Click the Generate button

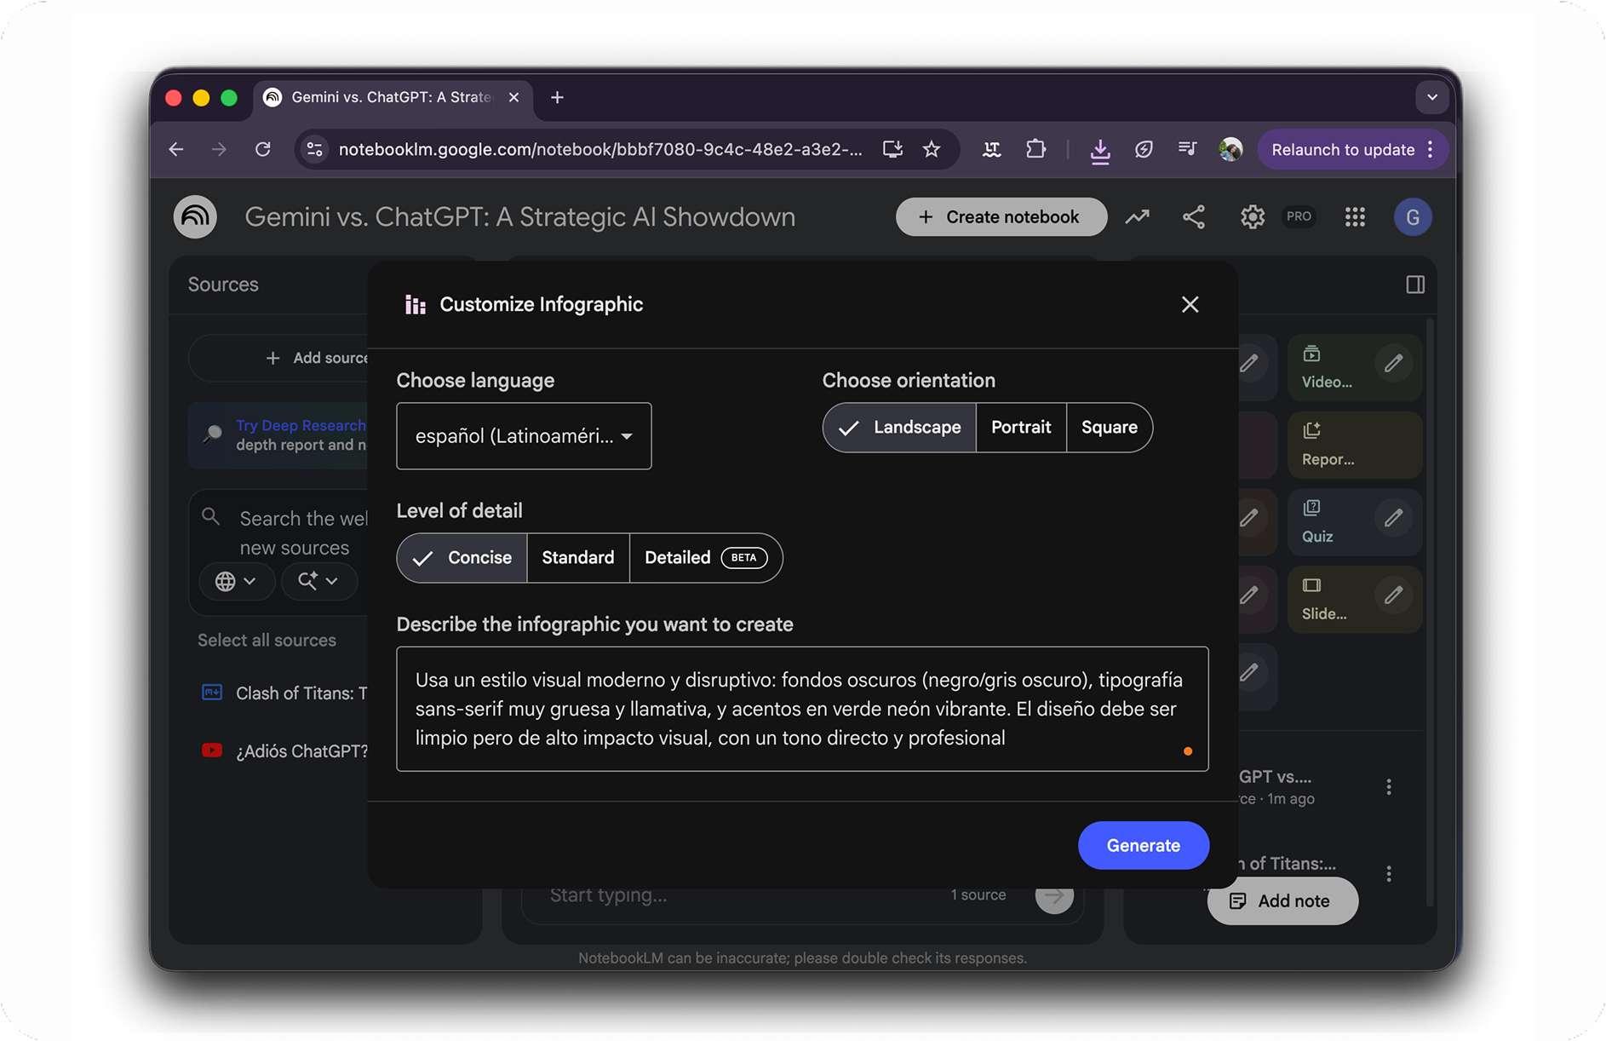click(1143, 845)
